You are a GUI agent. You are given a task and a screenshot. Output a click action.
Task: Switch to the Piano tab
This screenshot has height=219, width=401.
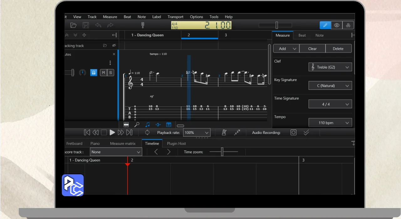pyautogui.click(x=95, y=144)
